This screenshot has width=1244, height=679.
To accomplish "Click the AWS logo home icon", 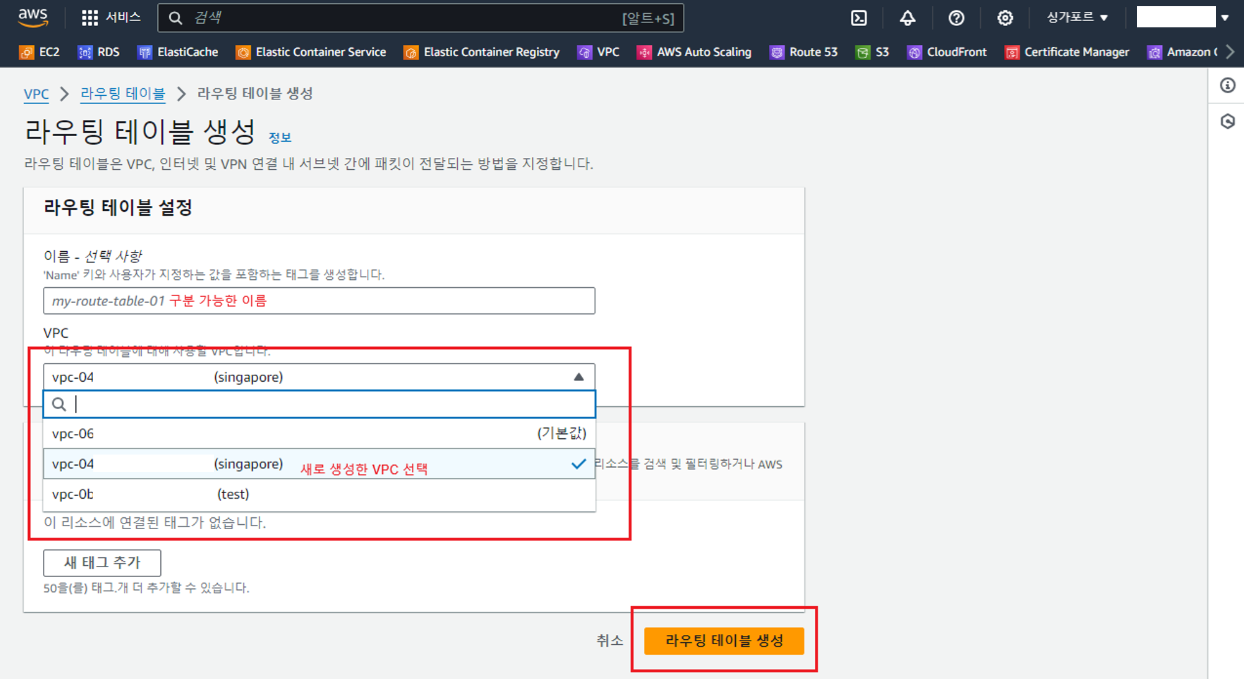I will (33, 17).
